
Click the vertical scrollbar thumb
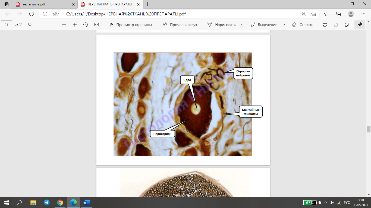point(369,129)
